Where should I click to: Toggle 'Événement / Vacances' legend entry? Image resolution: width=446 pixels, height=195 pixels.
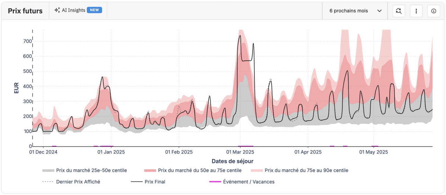[242, 182]
